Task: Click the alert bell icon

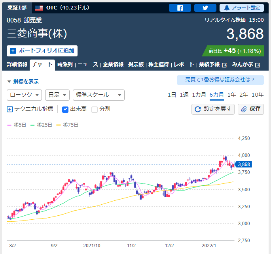Action: coord(227,8)
